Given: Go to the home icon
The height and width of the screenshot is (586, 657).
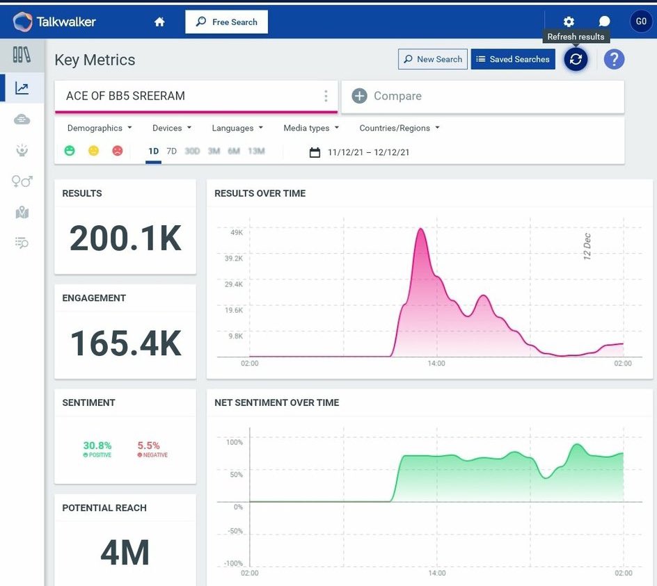Looking at the screenshot, I should 159,22.
